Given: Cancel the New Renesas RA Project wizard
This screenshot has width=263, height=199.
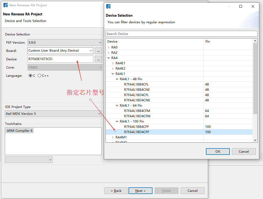Looking at the screenshot, I should [193, 191].
